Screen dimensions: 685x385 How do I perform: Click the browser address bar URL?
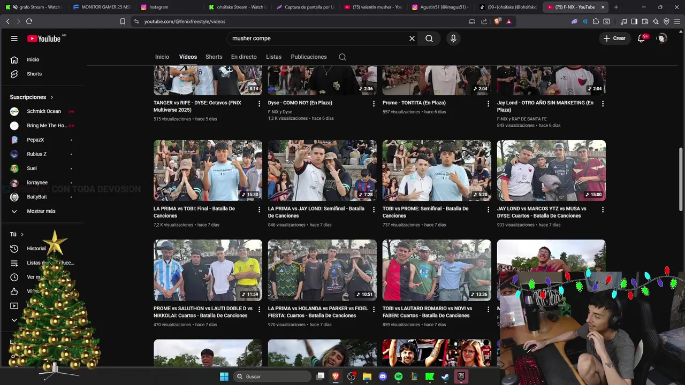click(185, 21)
